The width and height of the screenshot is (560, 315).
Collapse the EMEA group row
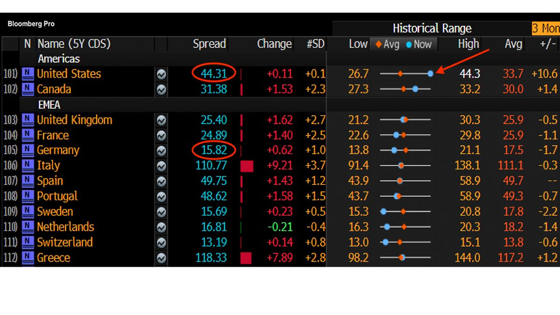click(x=49, y=104)
